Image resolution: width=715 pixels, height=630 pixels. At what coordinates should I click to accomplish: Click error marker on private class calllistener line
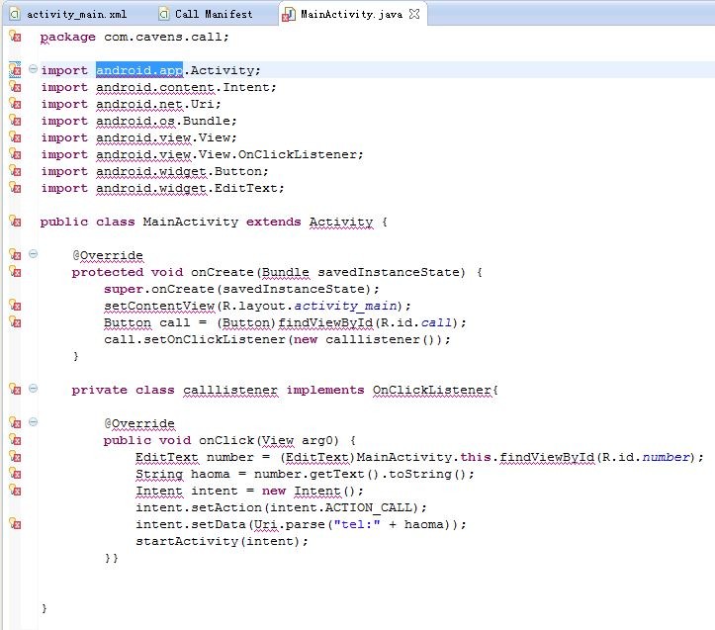tap(15, 390)
